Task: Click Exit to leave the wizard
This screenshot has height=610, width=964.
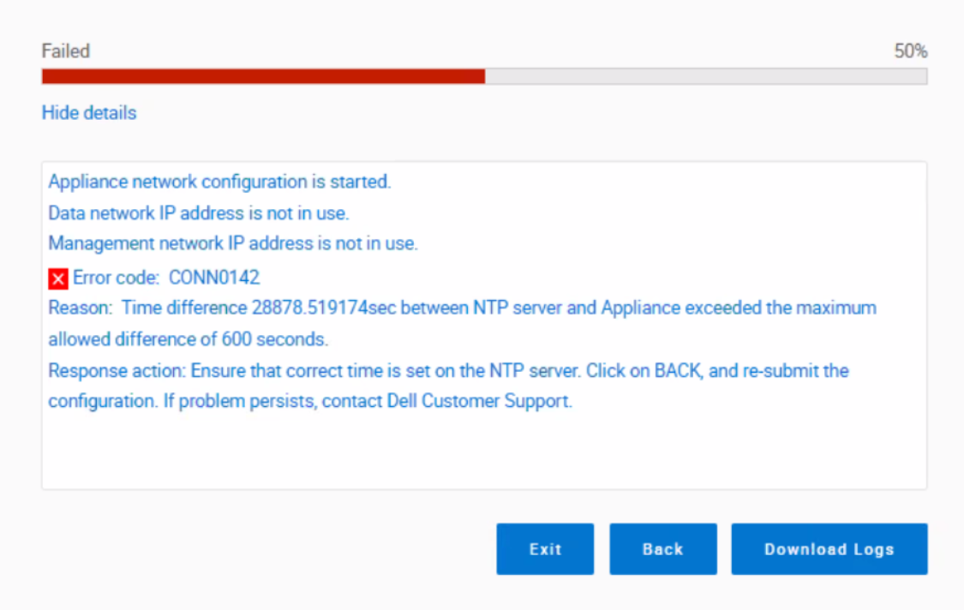Action: click(545, 549)
